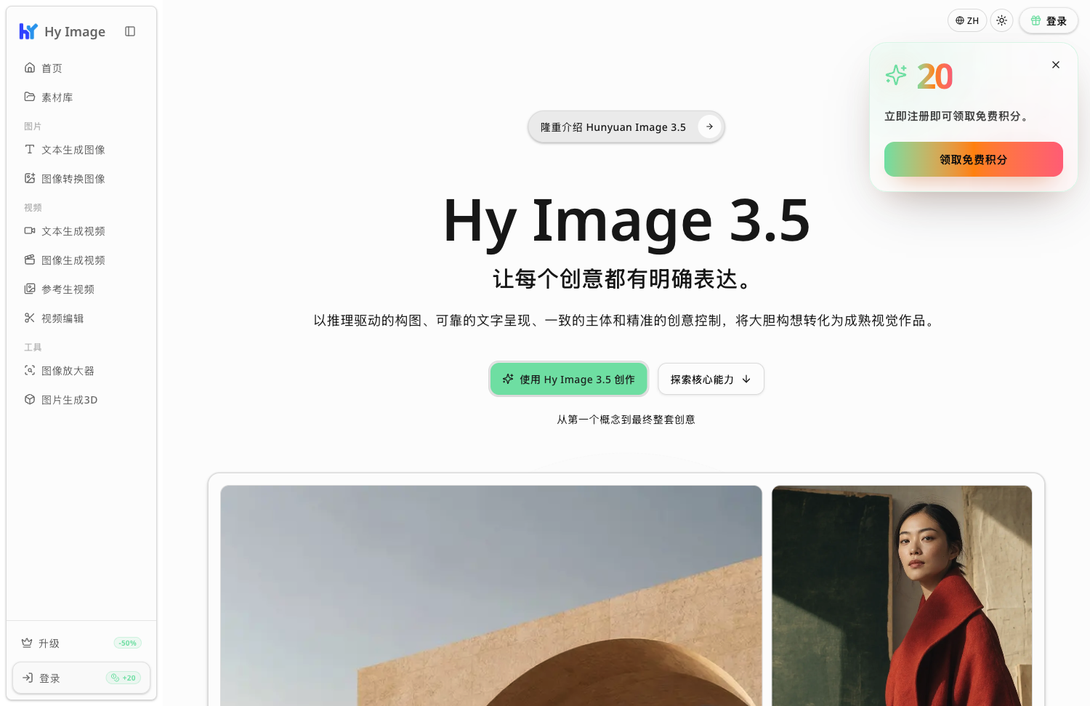Viewport: 1090px width, 706px height.
Task: Click the 视频编辑 scissors icon
Action: click(x=30, y=318)
